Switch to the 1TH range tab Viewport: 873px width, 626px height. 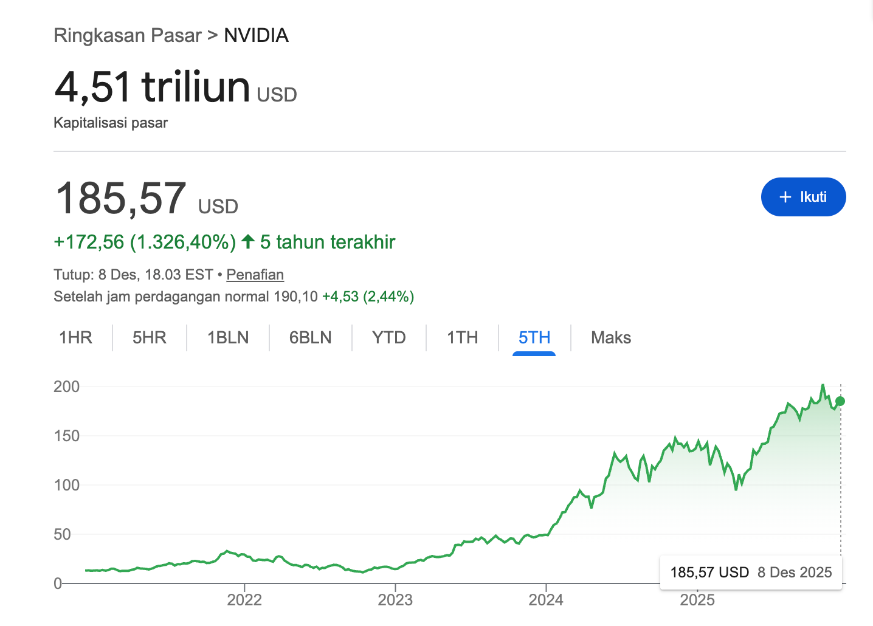(x=462, y=338)
